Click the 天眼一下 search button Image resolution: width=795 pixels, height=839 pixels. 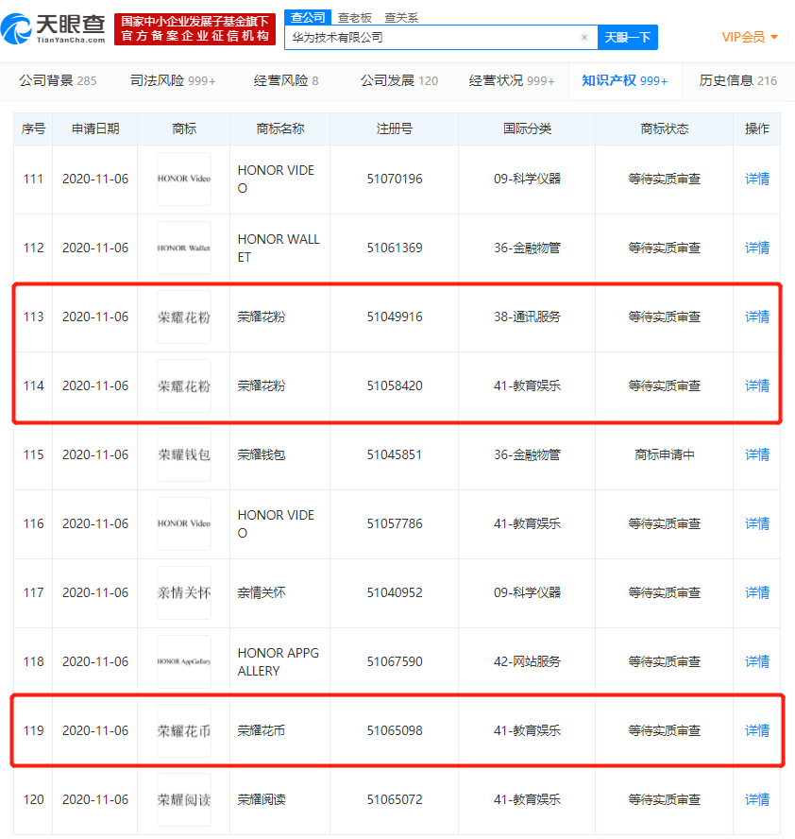click(627, 38)
